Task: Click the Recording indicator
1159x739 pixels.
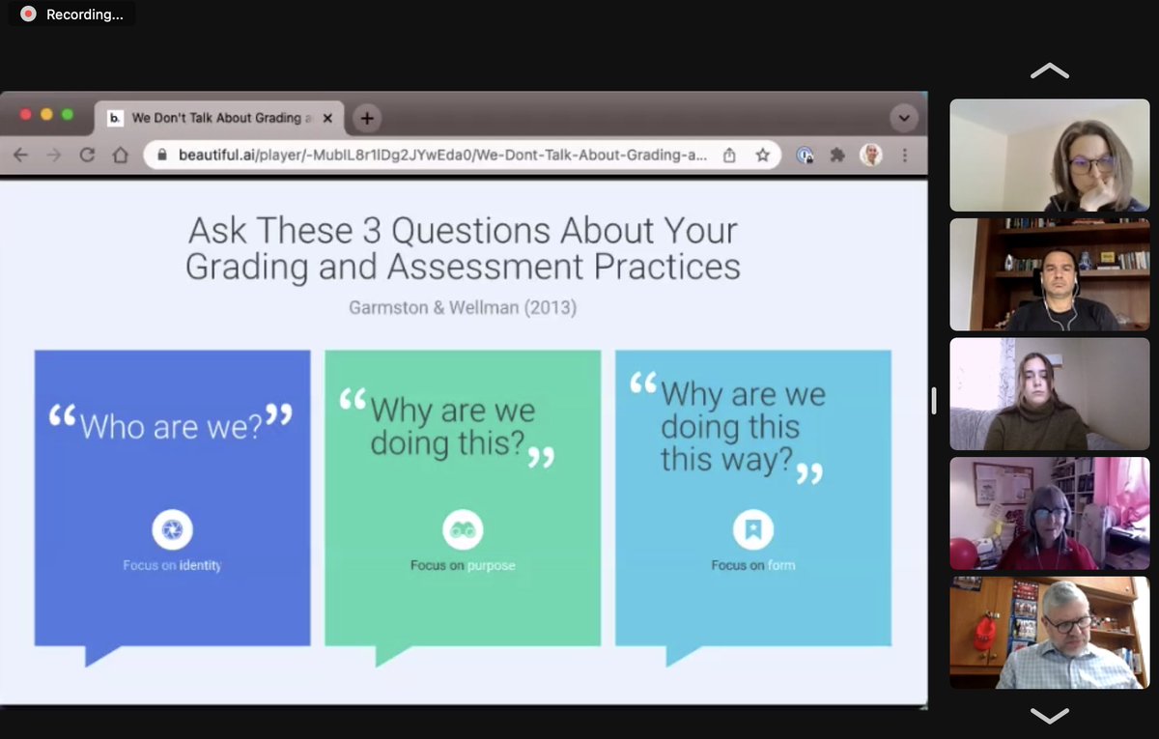Action: pyautogui.click(x=72, y=14)
